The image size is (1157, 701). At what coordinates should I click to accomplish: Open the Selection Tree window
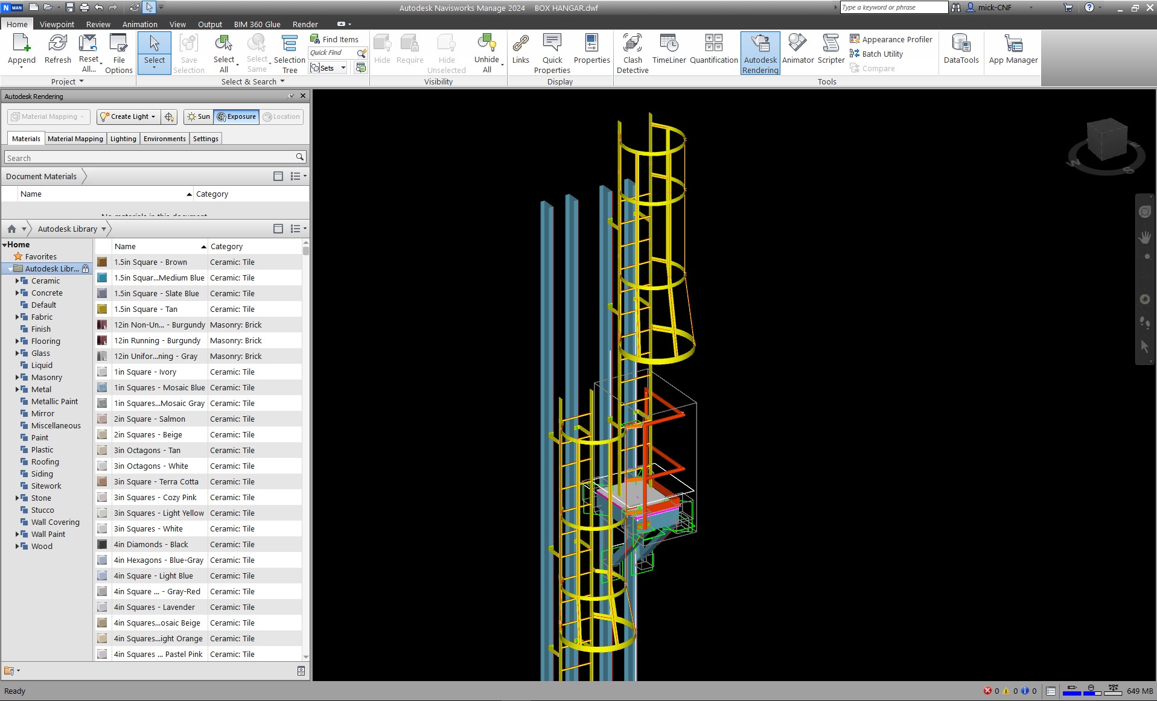290,53
